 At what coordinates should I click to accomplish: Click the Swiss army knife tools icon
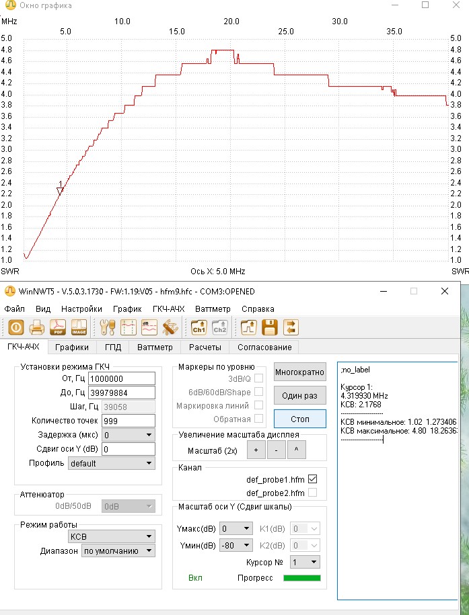170,327
